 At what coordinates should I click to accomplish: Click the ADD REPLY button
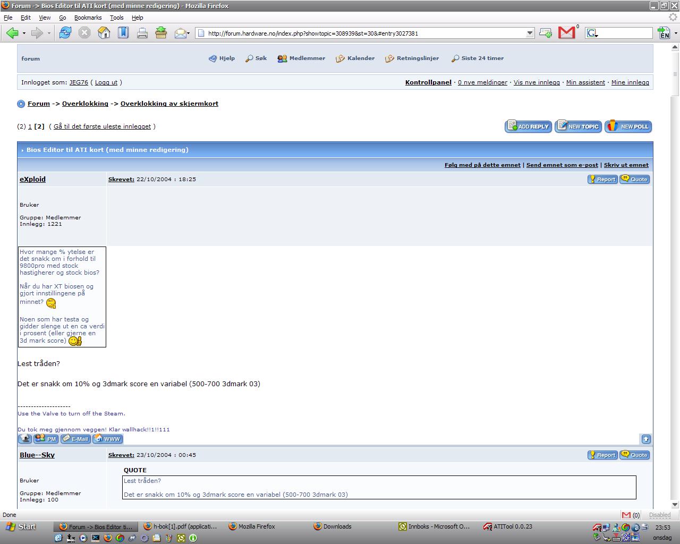(x=528, y=126)
